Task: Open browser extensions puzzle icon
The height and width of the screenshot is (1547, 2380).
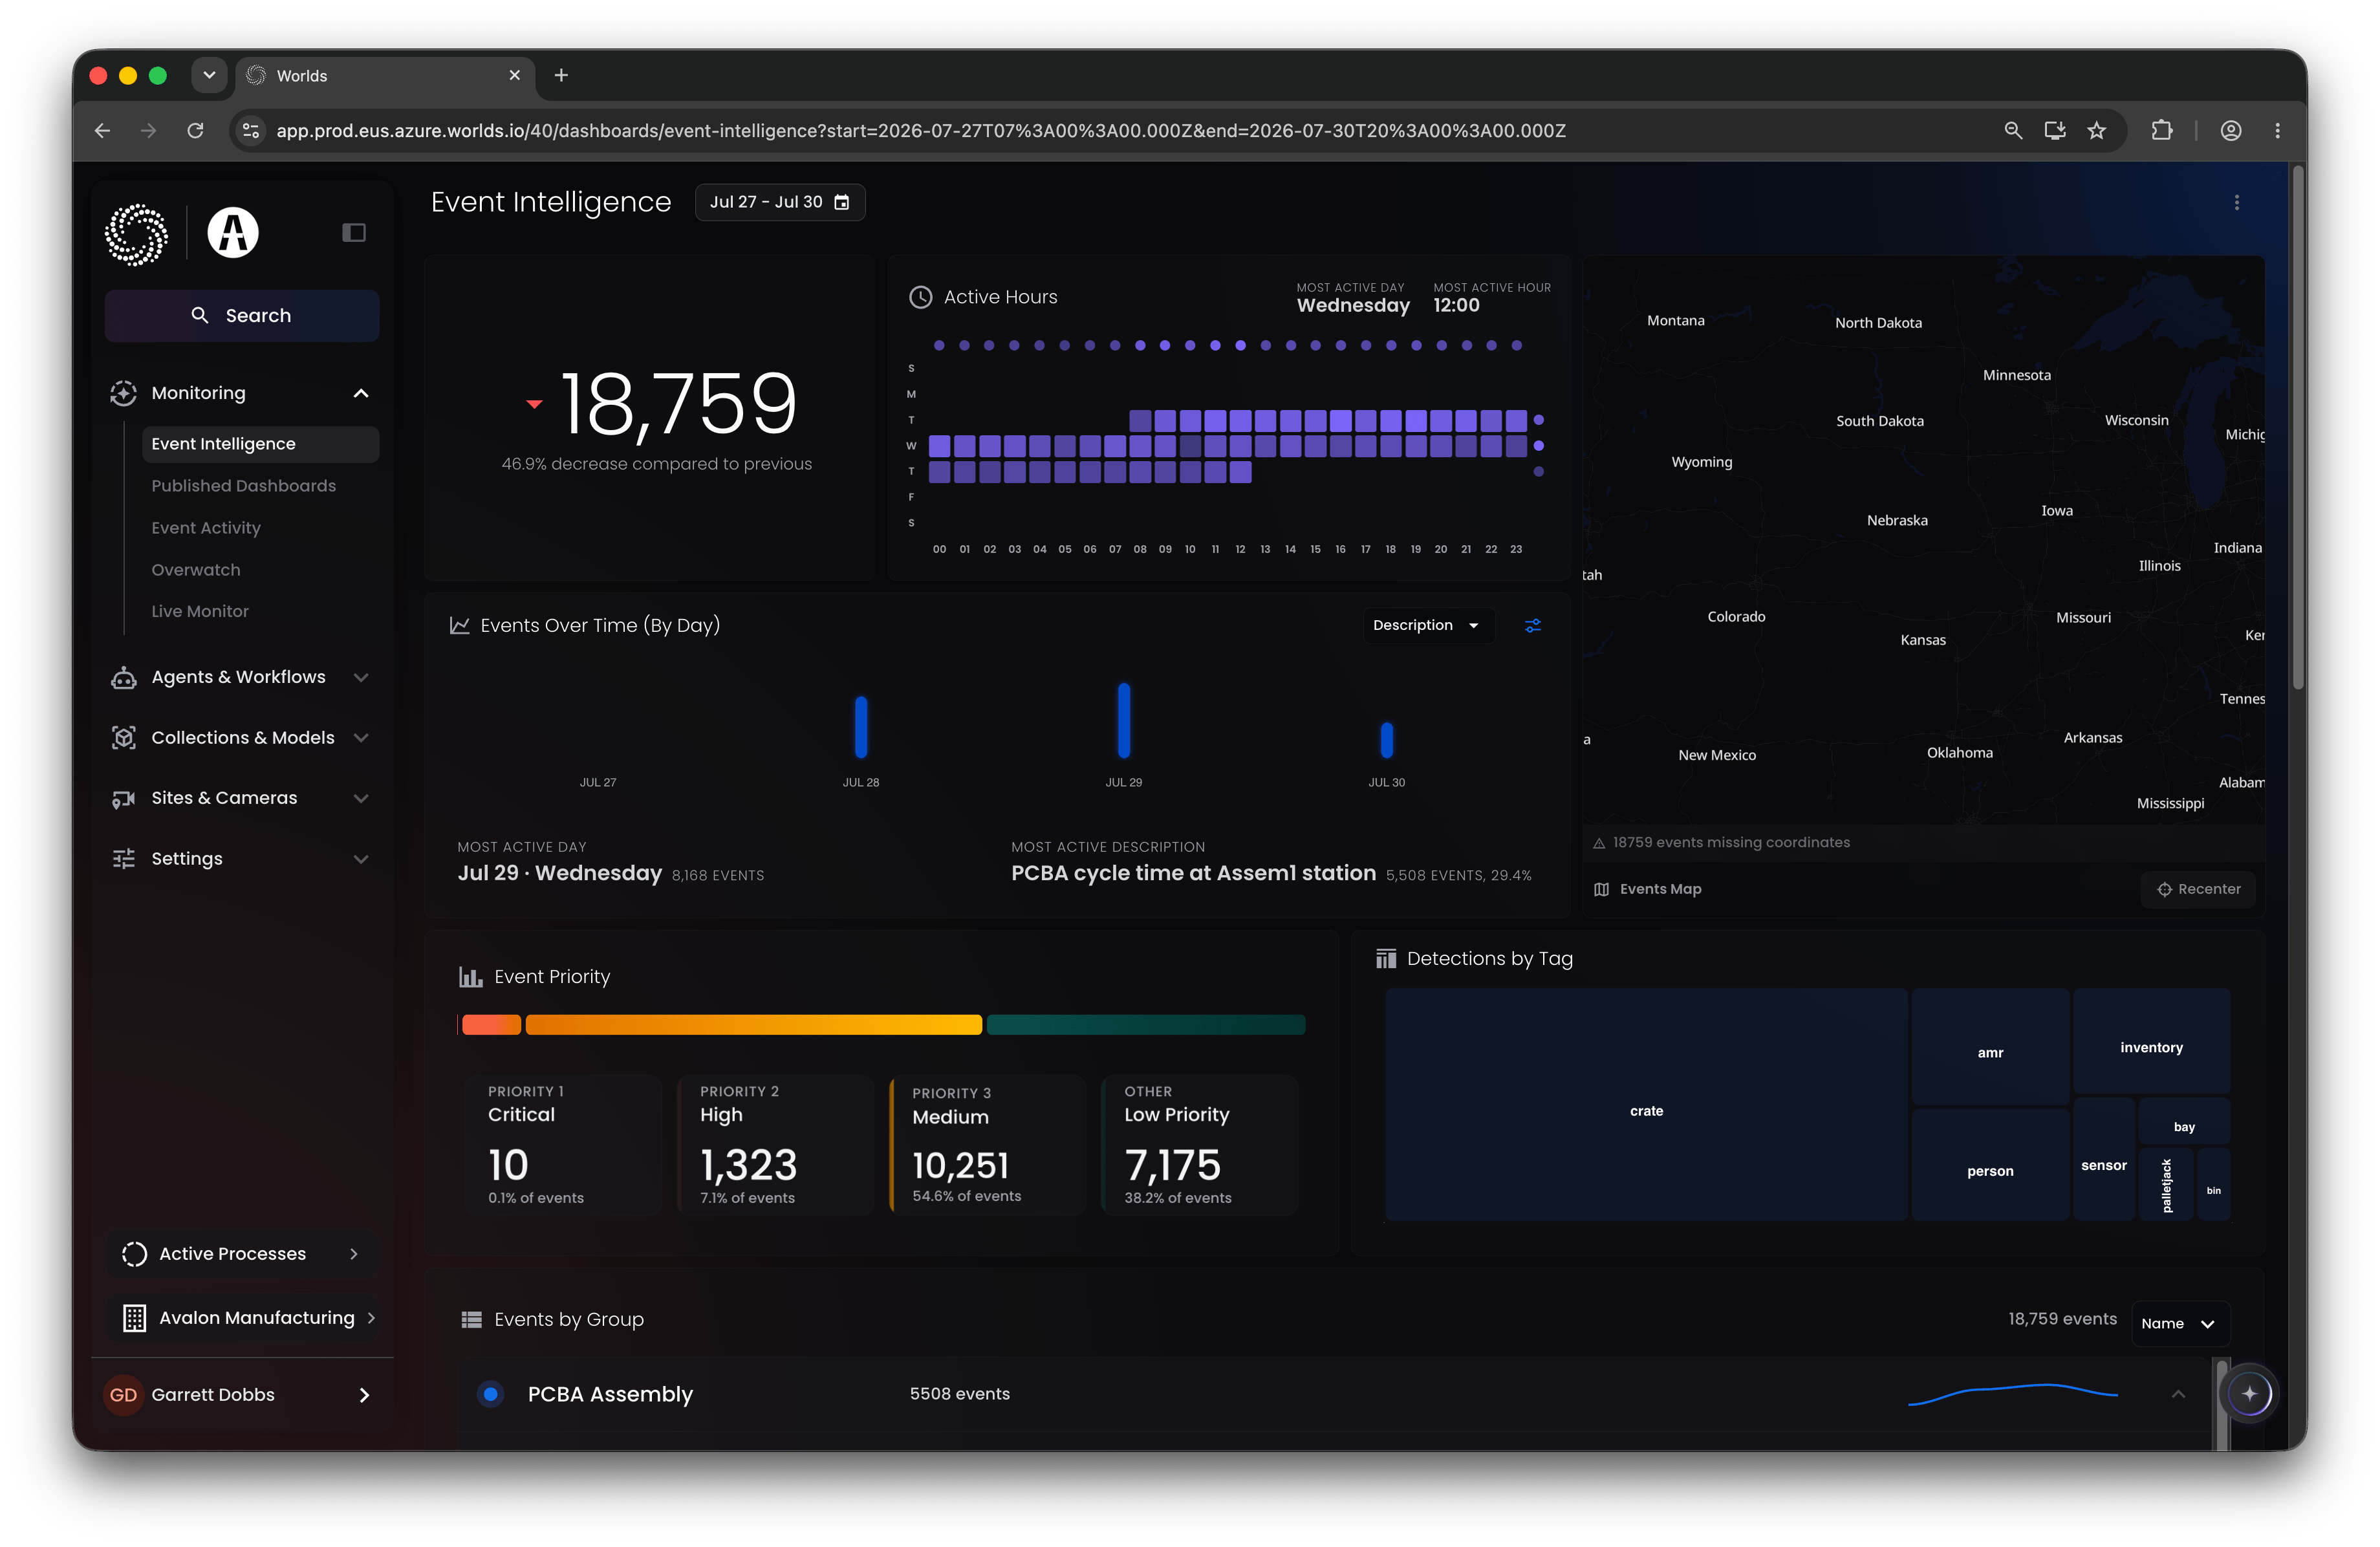Action: pos(2162,131)
